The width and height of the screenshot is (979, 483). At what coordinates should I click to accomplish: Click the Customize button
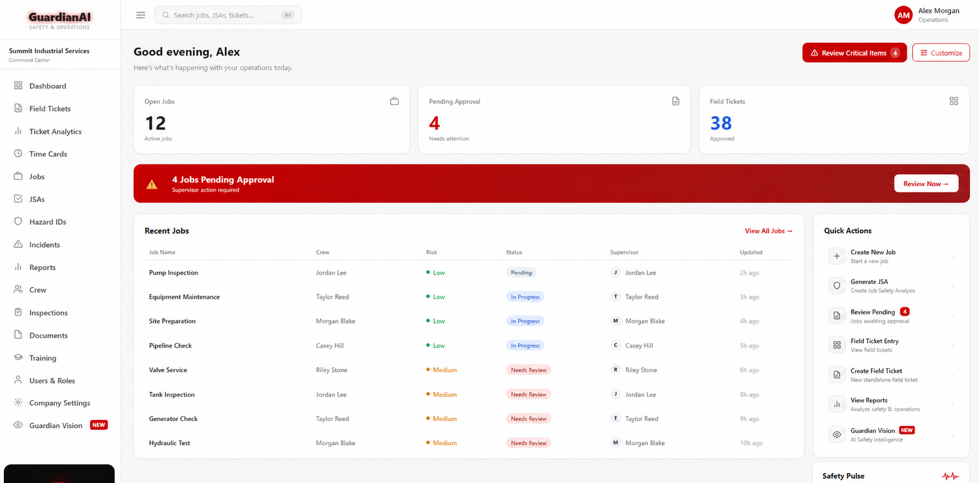(x=941, y=53)
